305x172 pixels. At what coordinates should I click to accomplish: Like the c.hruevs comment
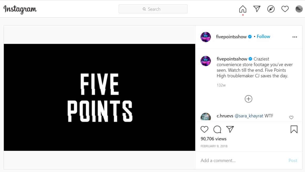coord(291,117)
